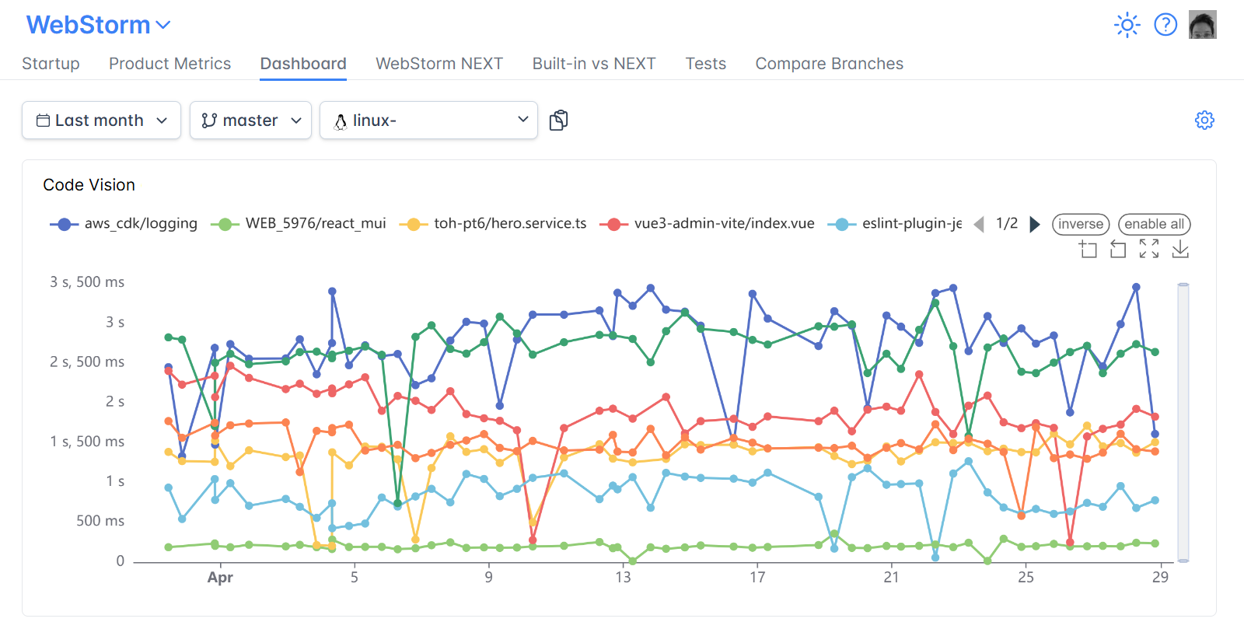Open the Last month time range dropdown

point(101,121)
